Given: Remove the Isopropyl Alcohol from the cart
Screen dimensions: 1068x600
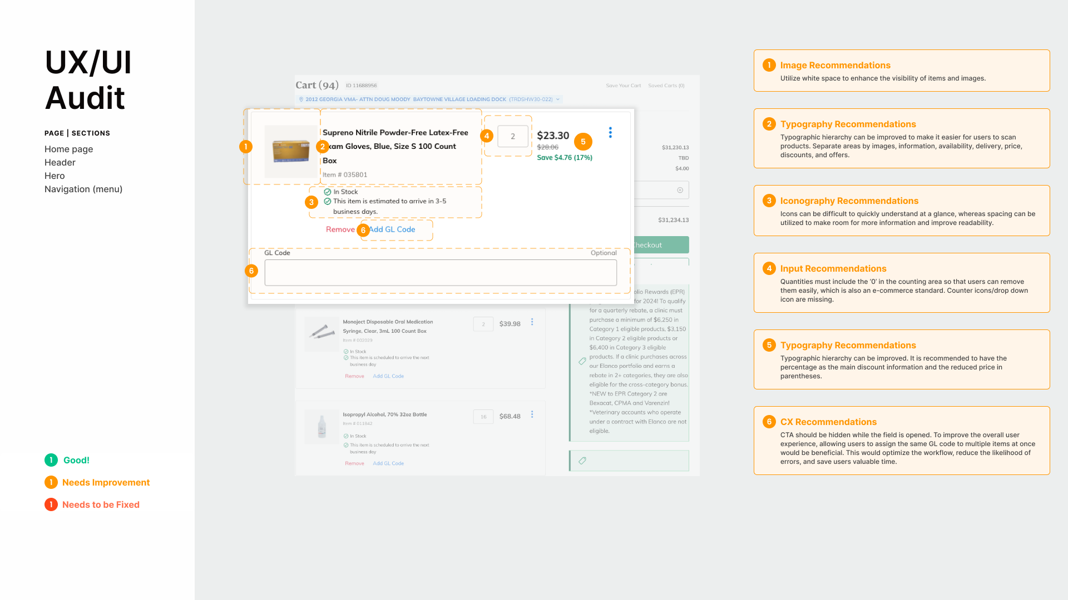Looking at the screenshot, I should (x=354, y=463).
